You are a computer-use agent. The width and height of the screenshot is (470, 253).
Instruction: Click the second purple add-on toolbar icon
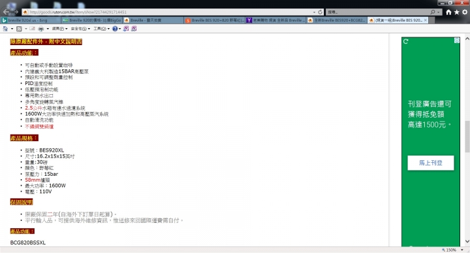pos(134,29)
